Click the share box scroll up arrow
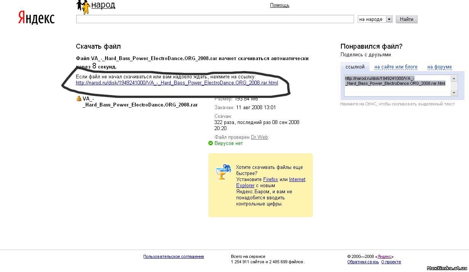Screen dimensions: 469x272 pyautogui.click(x=454, y=78)
